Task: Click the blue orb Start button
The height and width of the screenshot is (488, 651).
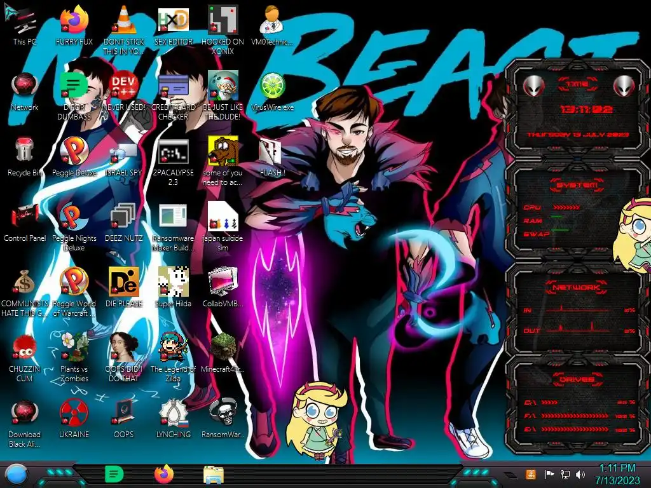Action: tap(17, 475)
